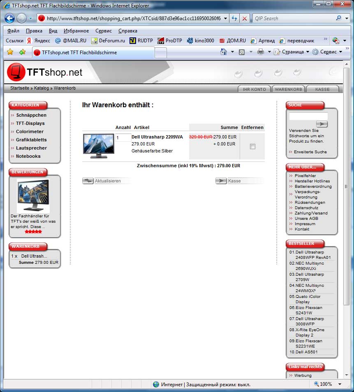This screenshot has height=392, width=354.
Task: Open the Страница dropdown menu
Action: click(292, 52)
